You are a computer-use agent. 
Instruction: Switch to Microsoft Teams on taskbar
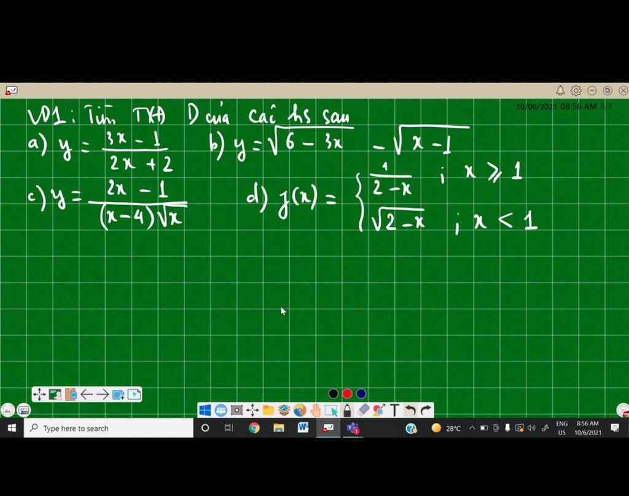click(x=353, y=428)
